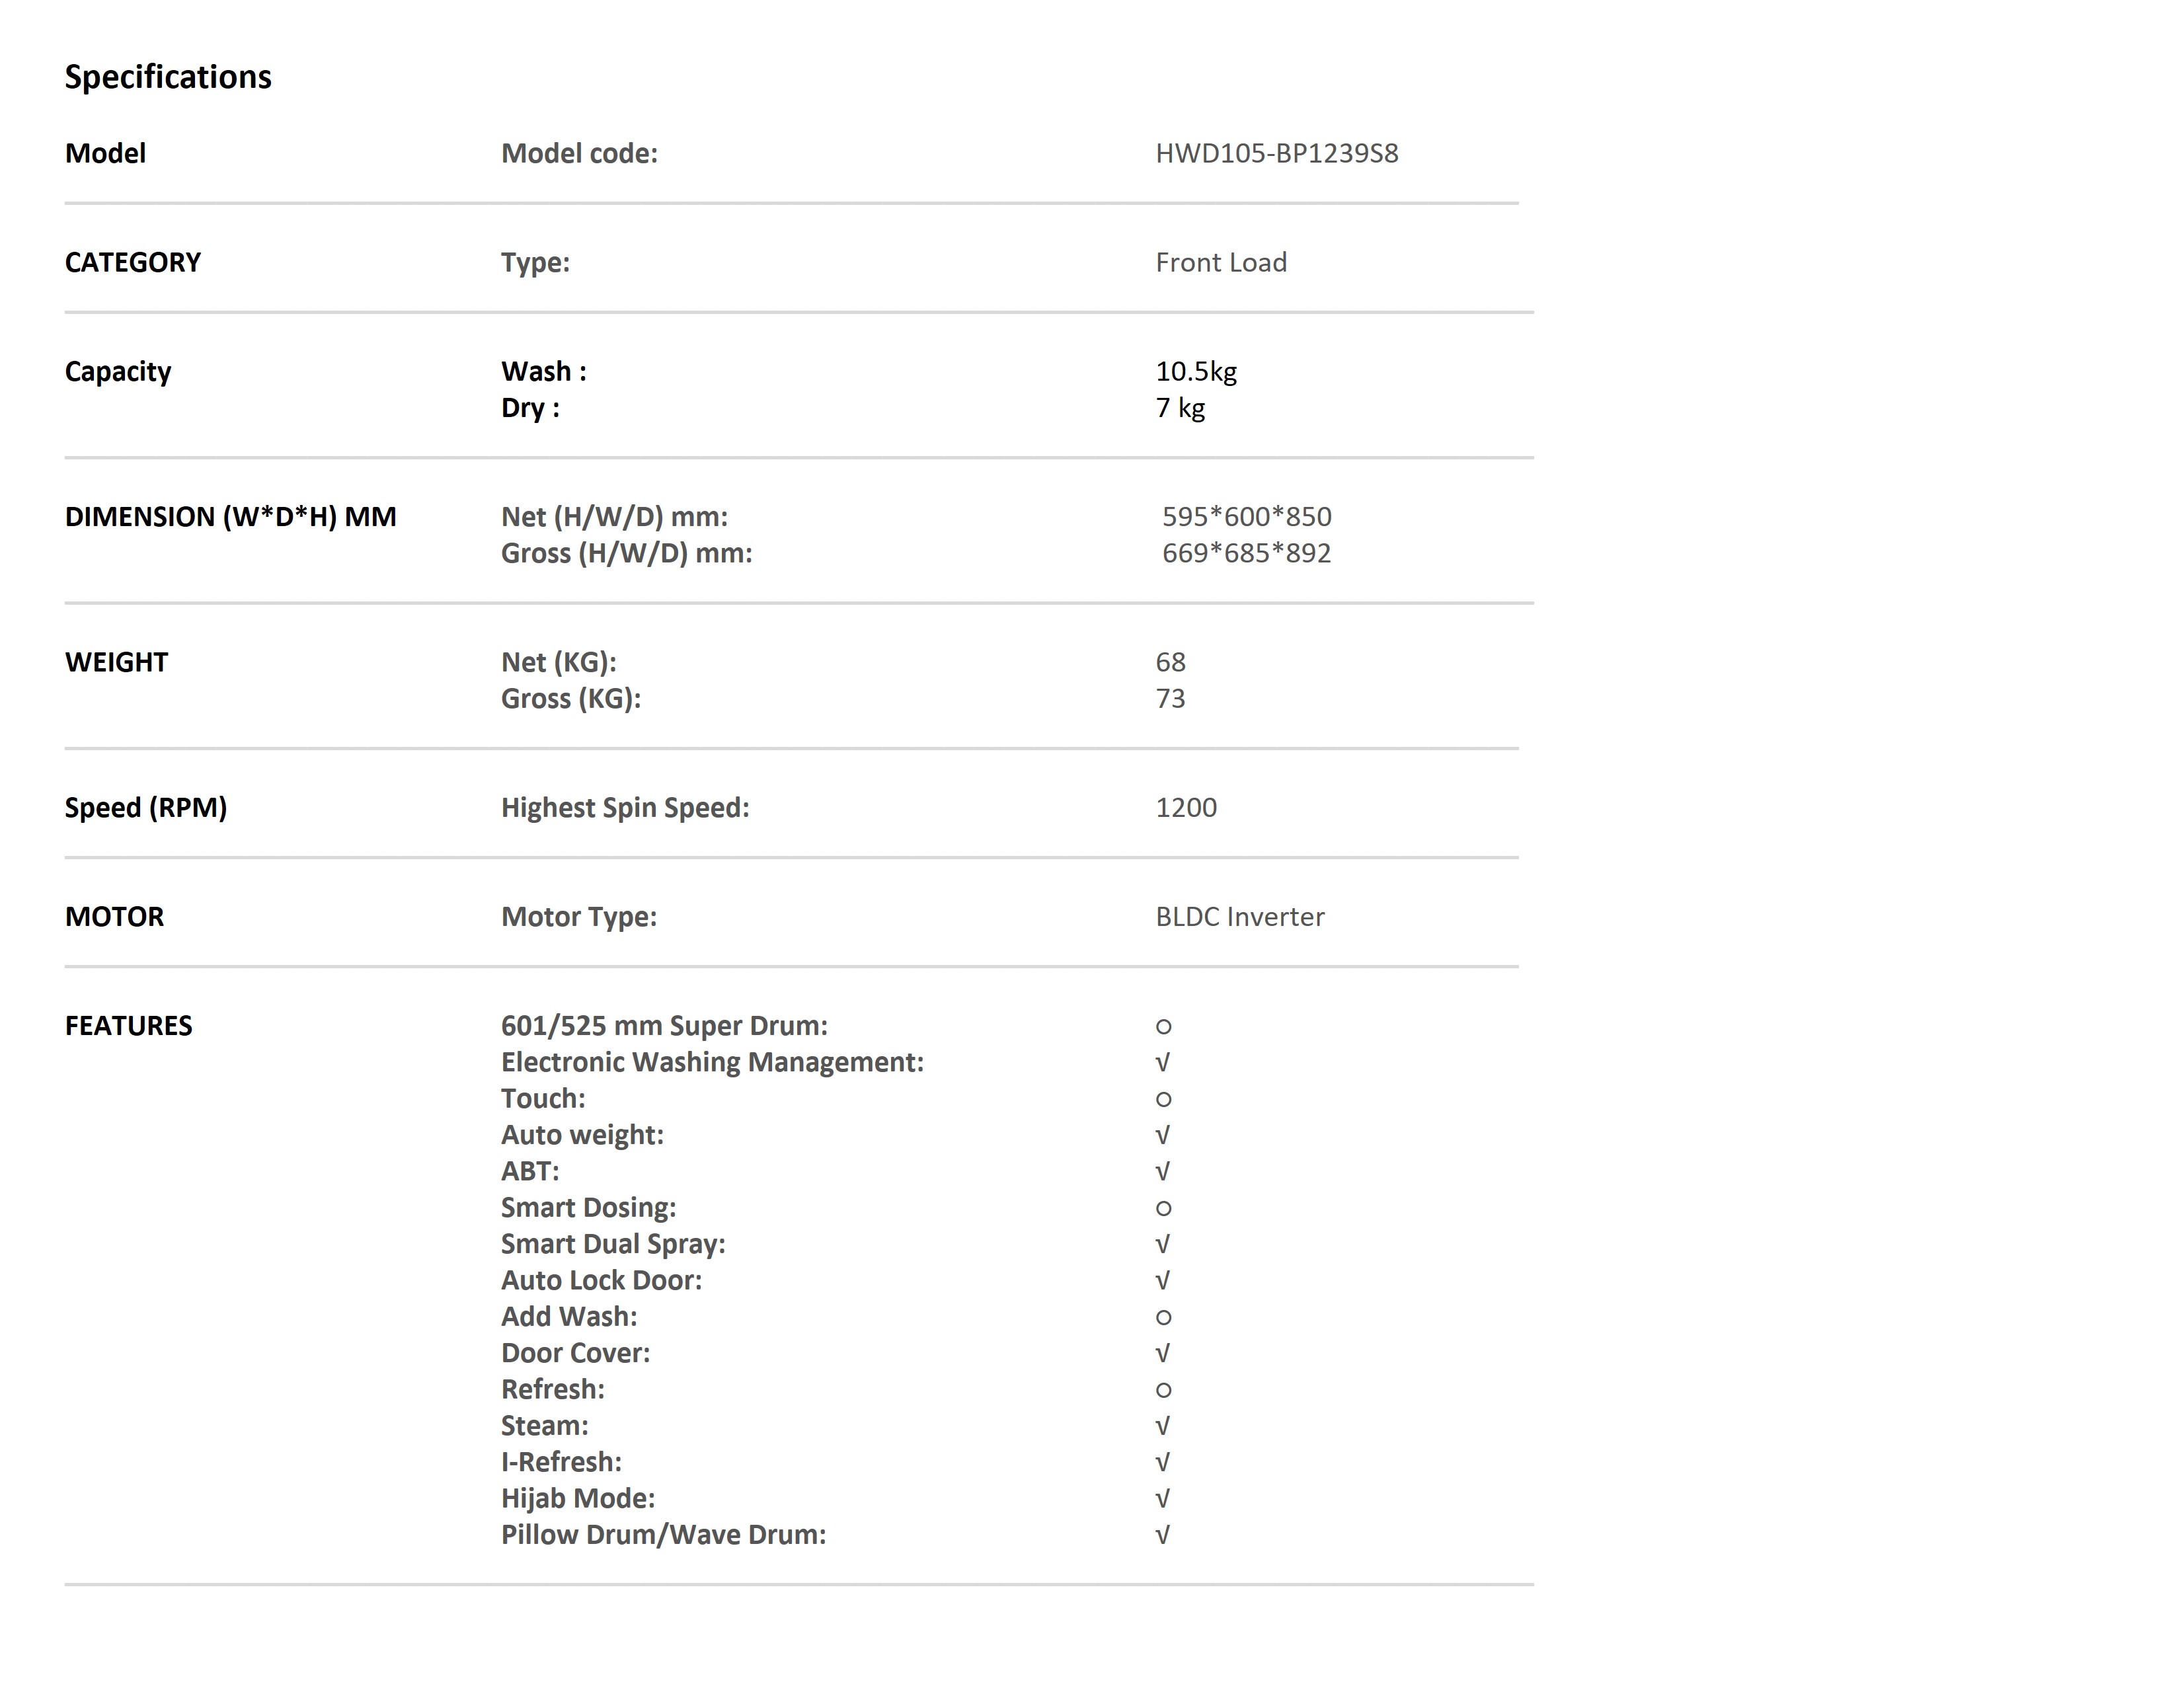Click the Steam feature checkmark
Image resolution: width=2184 pixels, height=1694 pixels.
point(1162,1426)
